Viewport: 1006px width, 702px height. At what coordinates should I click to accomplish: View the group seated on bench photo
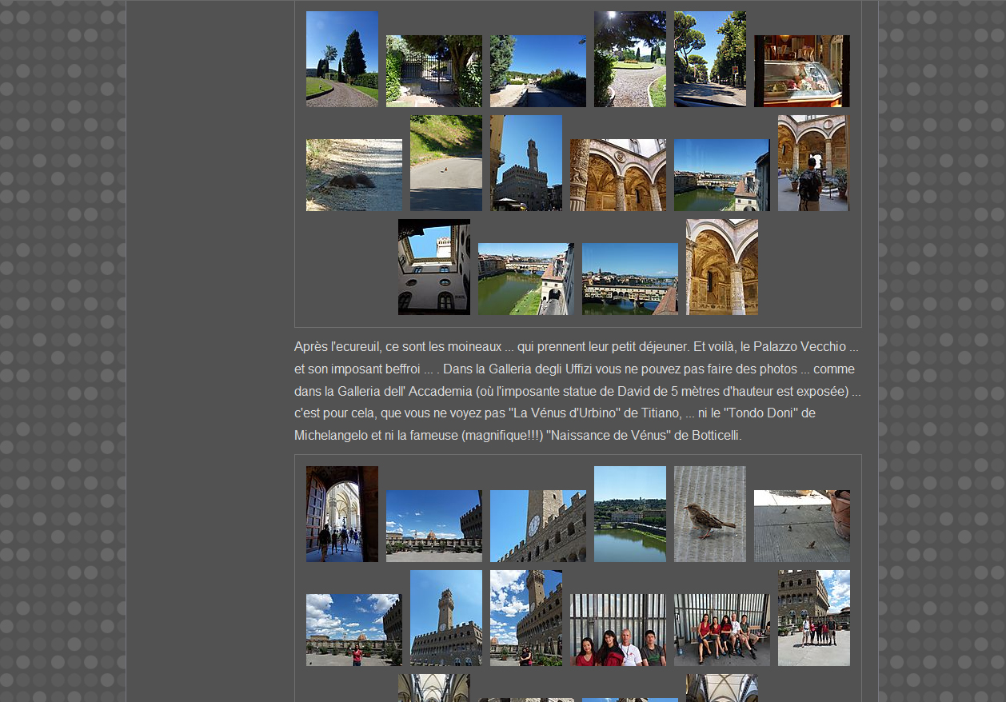tap(721, 630)
